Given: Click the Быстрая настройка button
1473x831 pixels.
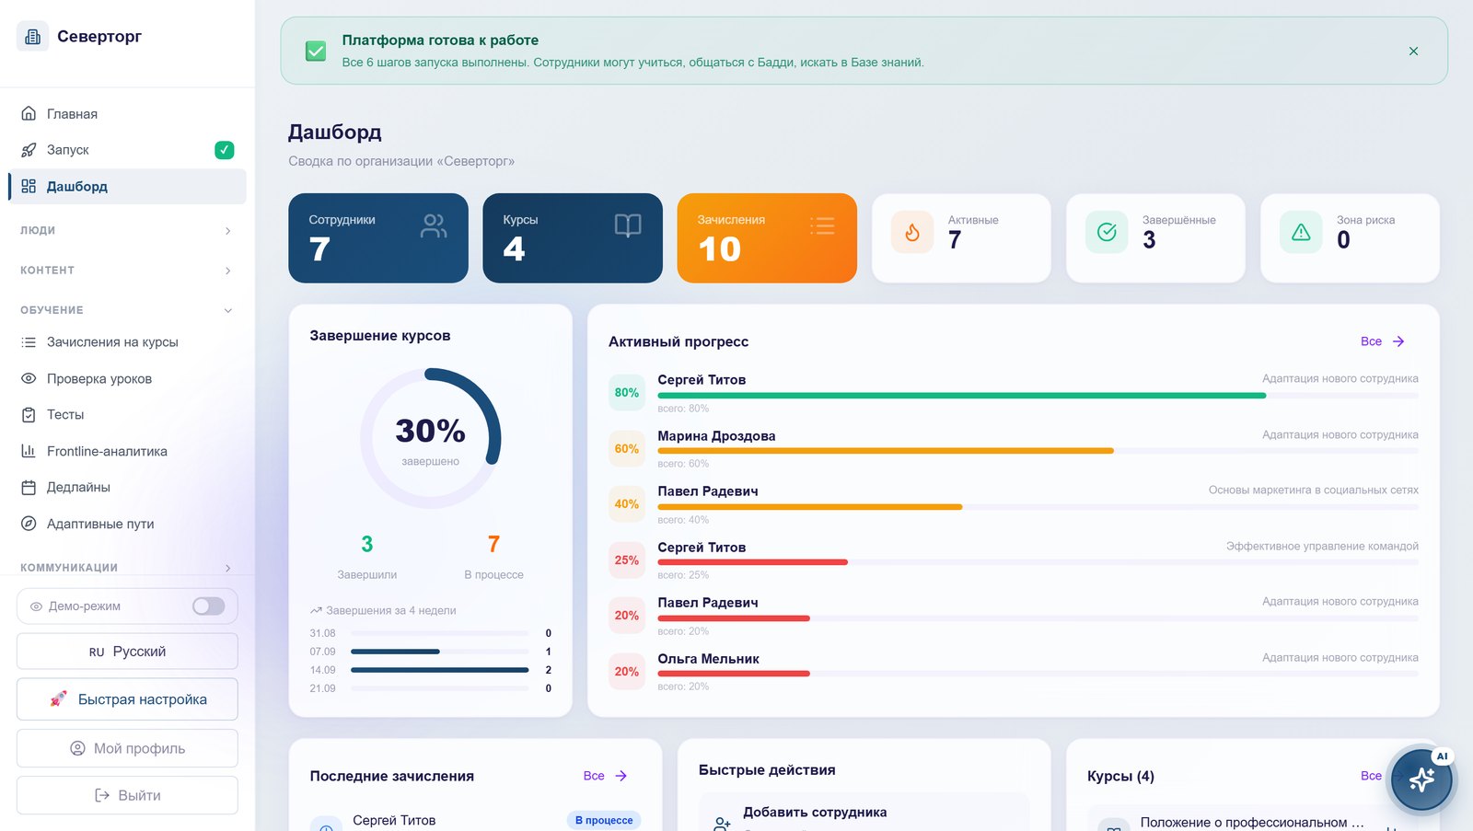Looking at the screenshot, I should (127, 699).
